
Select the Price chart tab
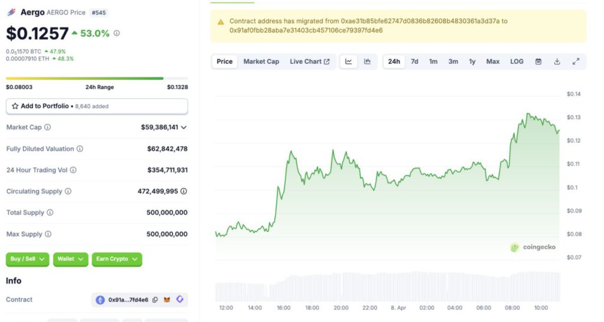[225, 61]
